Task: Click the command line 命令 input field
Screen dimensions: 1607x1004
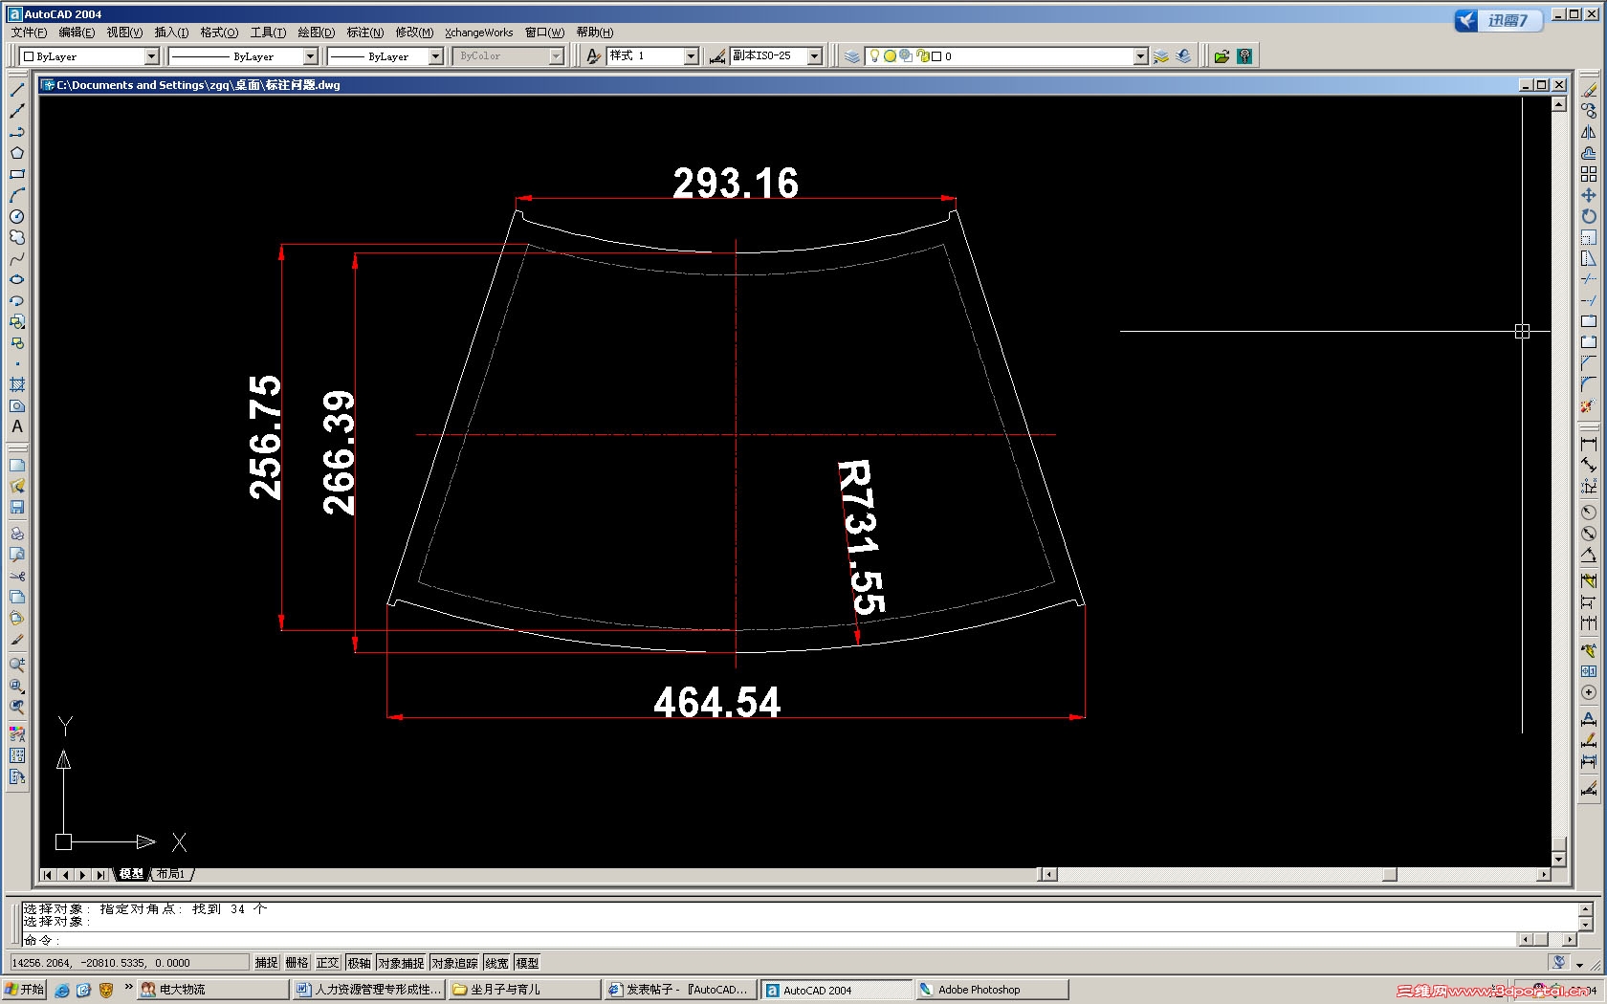Action: pyautogui.click(x=771, y=940)
